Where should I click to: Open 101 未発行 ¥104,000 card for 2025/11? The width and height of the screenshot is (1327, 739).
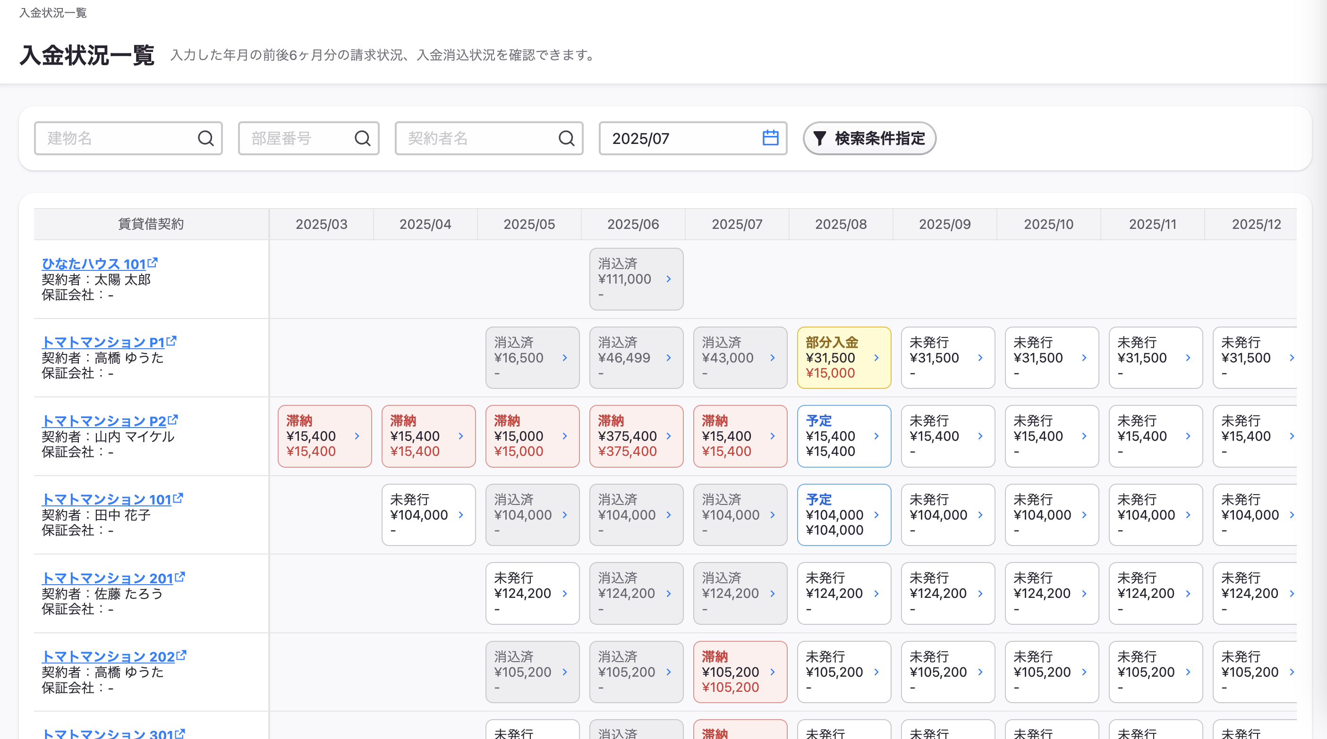coord(1156,515)
